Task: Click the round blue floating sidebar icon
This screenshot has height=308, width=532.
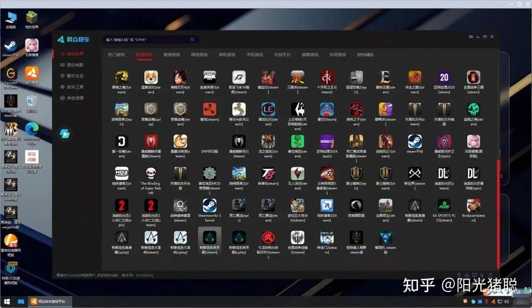Action: (65, 134)
